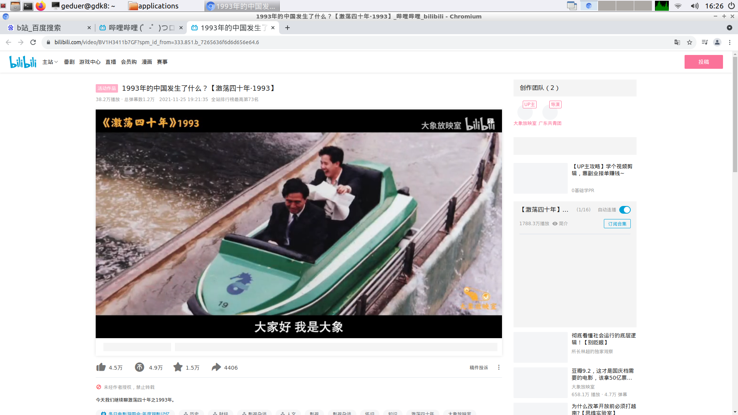
Task: Select the 历史 tag
Action: (191, 413)
